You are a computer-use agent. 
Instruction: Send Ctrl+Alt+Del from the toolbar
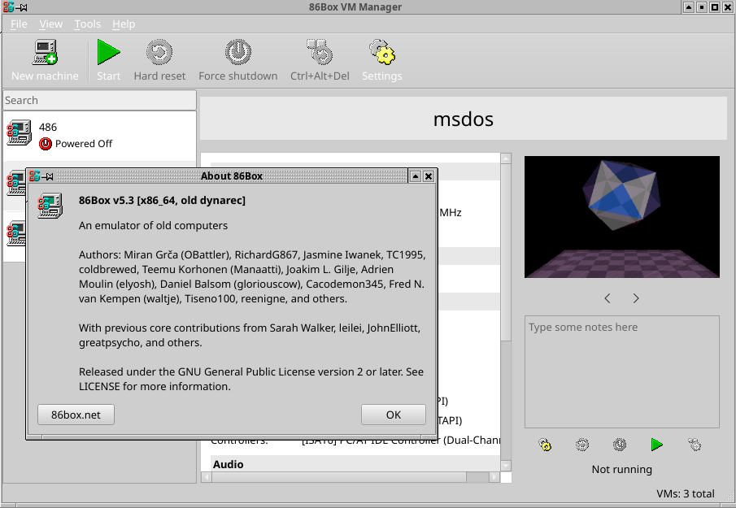pyautogui.click(x=320, y=52)
